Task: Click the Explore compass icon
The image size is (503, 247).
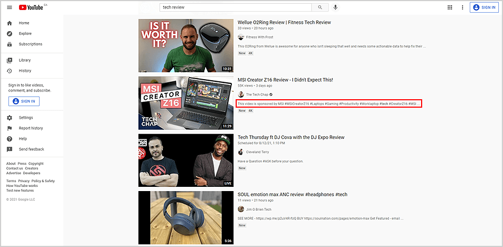Action: 10,34
